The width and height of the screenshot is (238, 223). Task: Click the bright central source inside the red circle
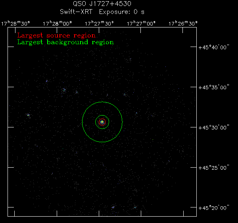click(x=102, y=122)
